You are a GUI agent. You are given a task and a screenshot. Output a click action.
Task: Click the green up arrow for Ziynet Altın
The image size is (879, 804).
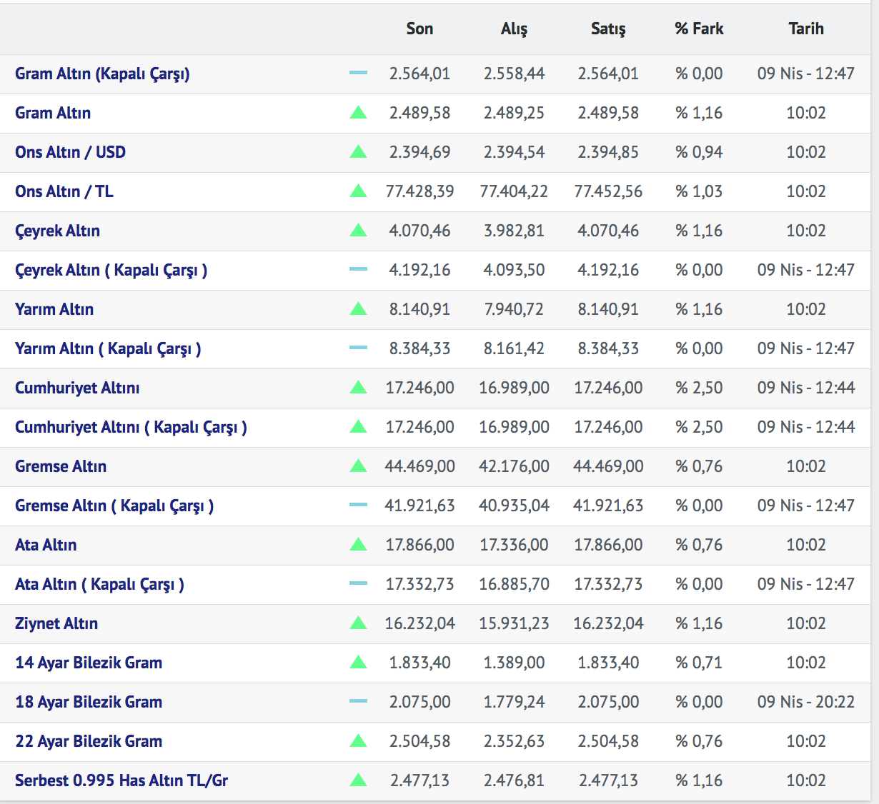click(x=358, y=623)
